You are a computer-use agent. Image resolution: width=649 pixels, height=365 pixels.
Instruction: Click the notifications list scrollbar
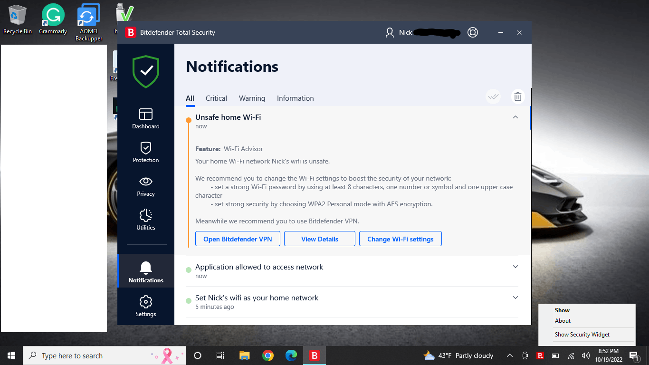tap(530, 118)
